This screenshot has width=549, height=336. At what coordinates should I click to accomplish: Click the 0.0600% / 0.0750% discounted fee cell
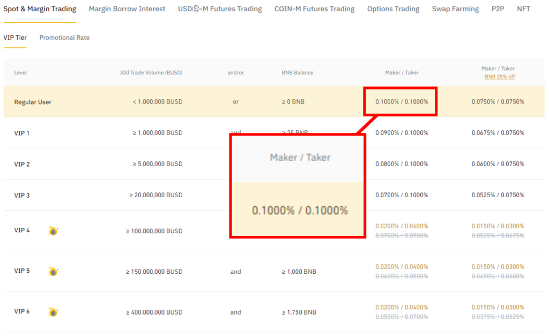tap(498, 164)
